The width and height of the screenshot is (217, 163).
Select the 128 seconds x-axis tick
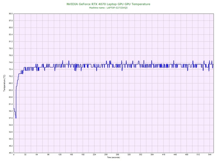[x=60, y=155]
